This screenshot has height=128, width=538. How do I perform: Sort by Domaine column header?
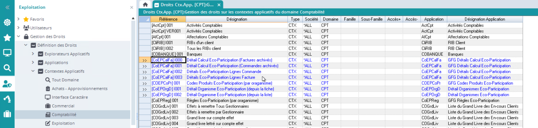pos(331,19)
